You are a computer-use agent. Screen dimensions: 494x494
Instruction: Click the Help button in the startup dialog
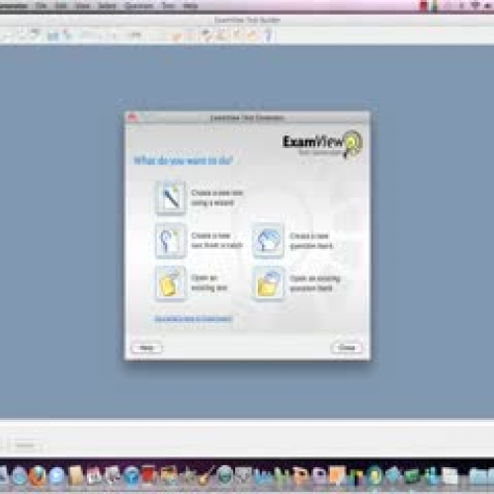pyautogui.click(x=146, y=348)
